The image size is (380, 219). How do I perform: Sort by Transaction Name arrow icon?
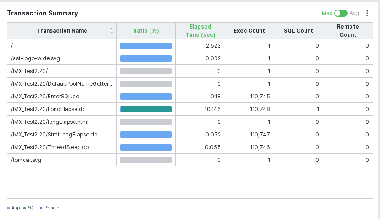point(112,31)
